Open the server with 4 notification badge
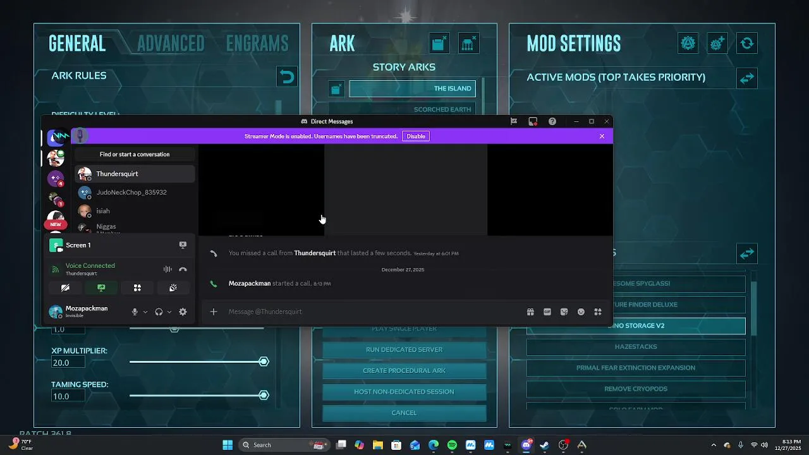The width and height of the screenshot is (809, 455). click(56, 179)
